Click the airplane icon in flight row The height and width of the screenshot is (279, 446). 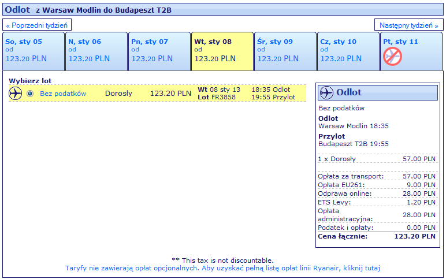[16, 94]
